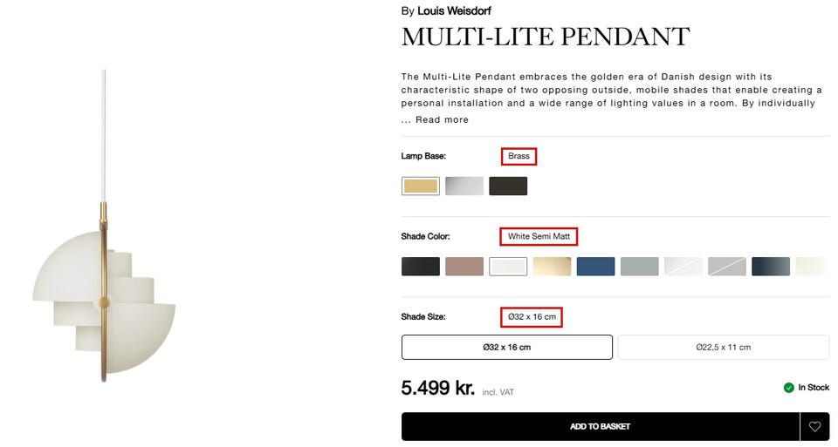Select the Ø32 x 16 cm shade size
838x447 pixels.
507,347
